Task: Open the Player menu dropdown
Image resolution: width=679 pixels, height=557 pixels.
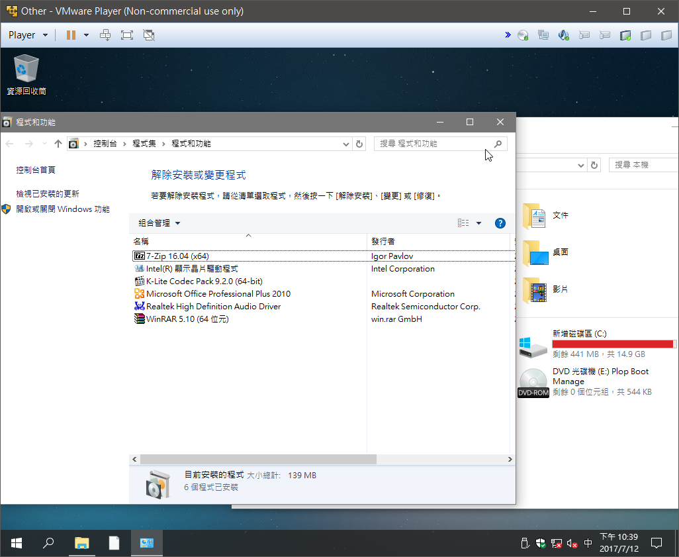Action: [x=28, y=35]
